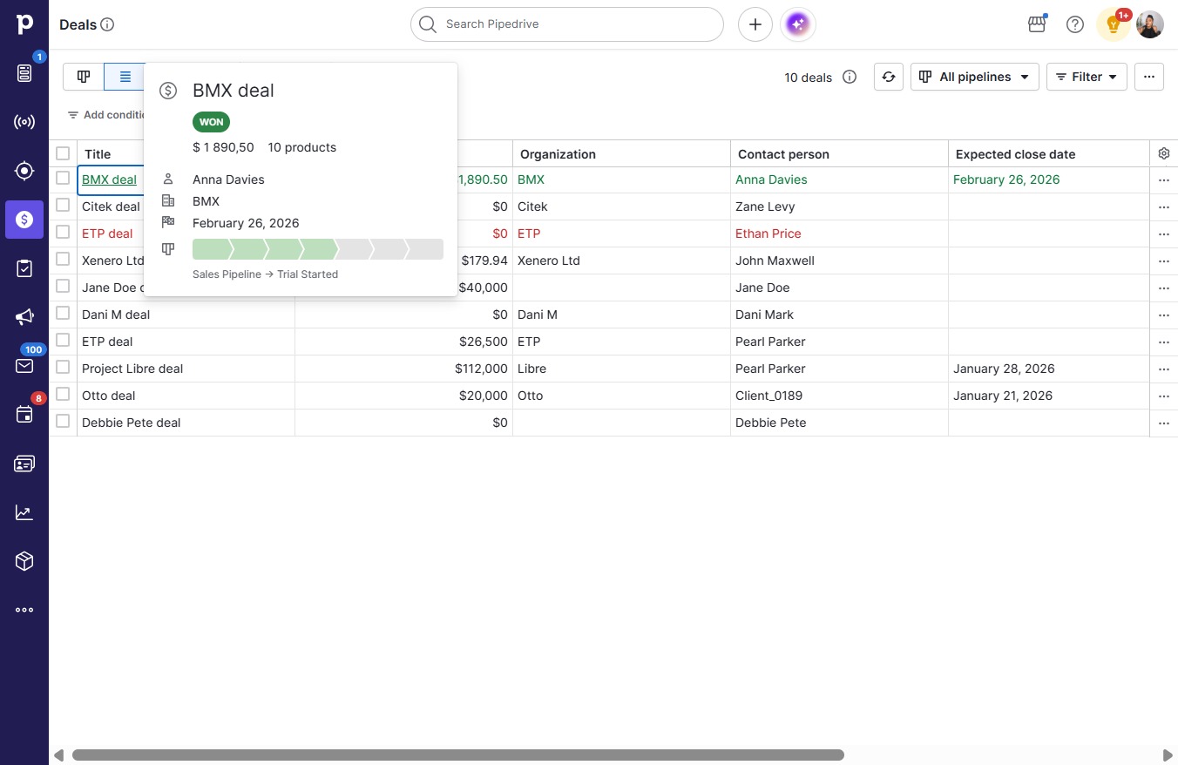
Task: Click the scroll right arrow
Action: click(x=1168, y=755)
